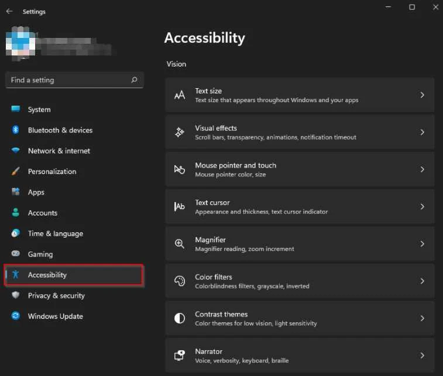Click the Mouse pointer and touch icon
Viewport: 443px width, 376px height.
pos(180,169)
